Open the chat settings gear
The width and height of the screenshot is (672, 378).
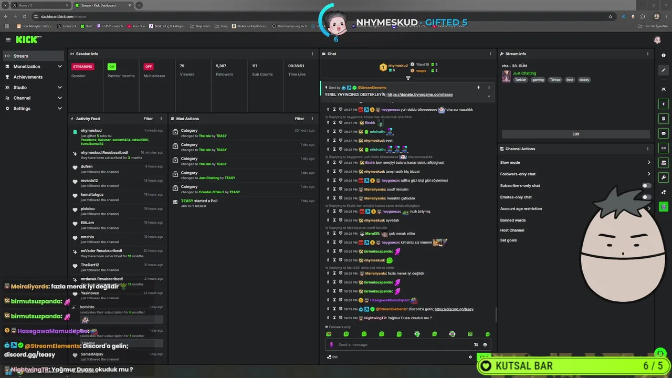click(x=470, y=357)
